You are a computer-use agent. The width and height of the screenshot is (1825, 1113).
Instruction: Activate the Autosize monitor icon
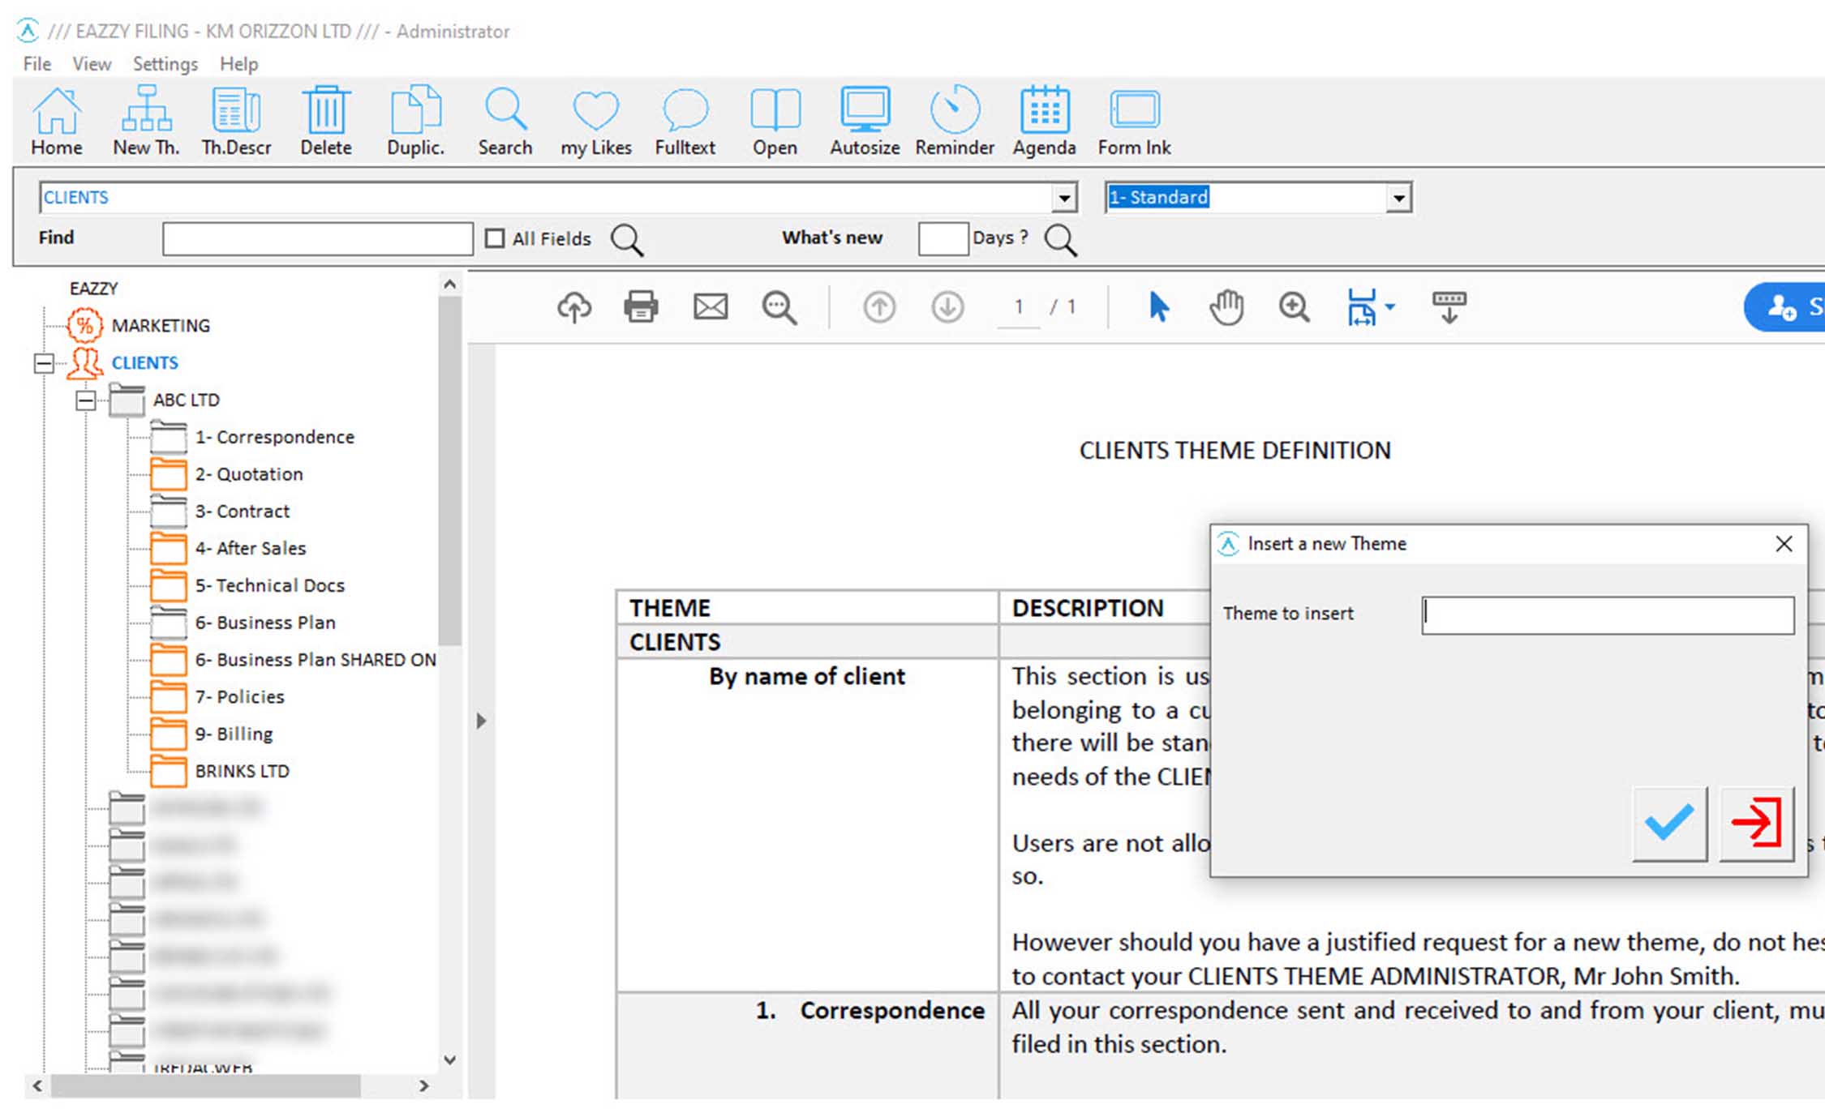(865, 121)
